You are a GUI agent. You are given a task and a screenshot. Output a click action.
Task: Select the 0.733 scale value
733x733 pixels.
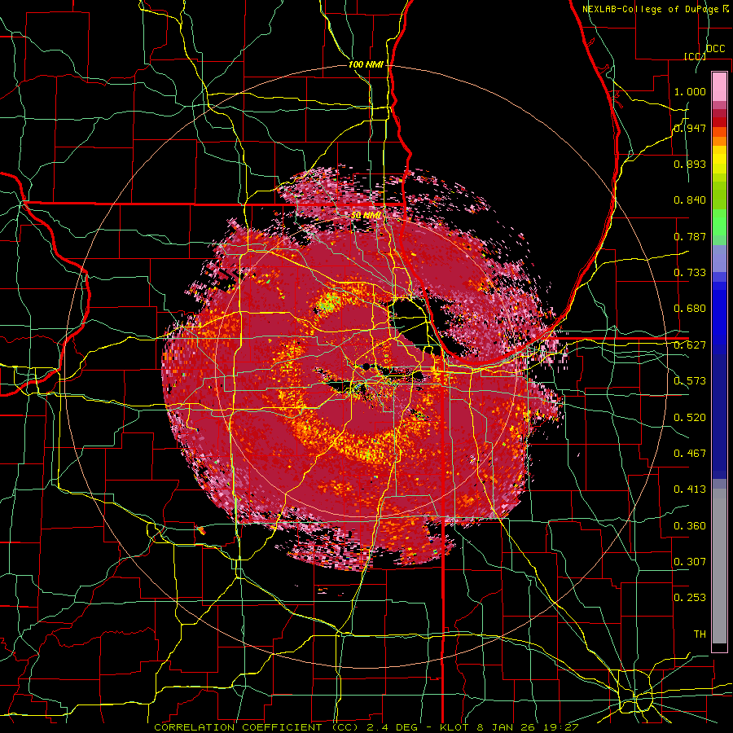(x=690, y=273)
